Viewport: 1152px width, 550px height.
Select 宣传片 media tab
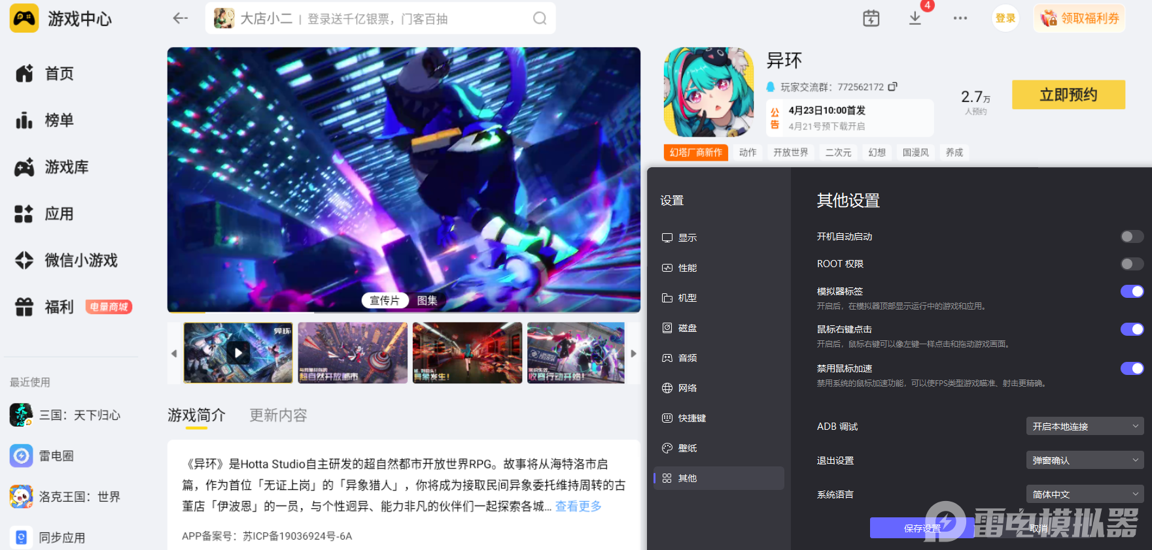[385, 300]
